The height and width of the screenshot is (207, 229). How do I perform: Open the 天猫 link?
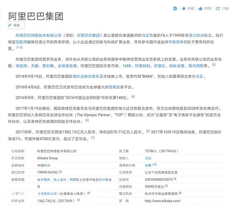[x=36, y=66]
